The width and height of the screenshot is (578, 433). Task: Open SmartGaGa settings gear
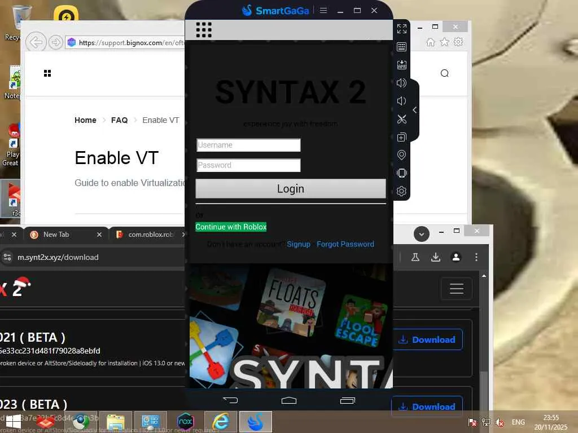(x=401, y=191)
